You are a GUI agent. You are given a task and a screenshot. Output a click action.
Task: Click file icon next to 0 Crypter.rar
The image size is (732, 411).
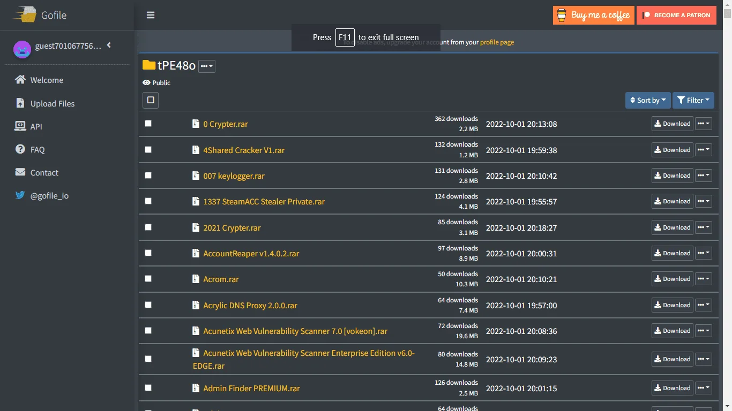pyautogui.click(x=196, y=124)
